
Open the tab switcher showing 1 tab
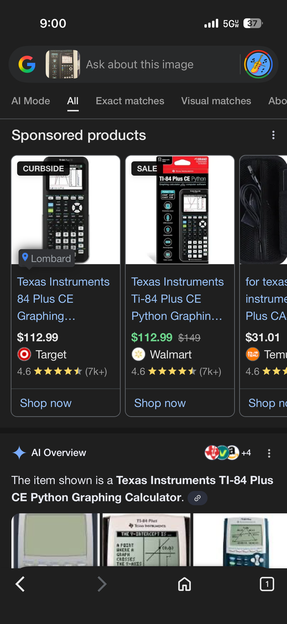coord(267,584)
